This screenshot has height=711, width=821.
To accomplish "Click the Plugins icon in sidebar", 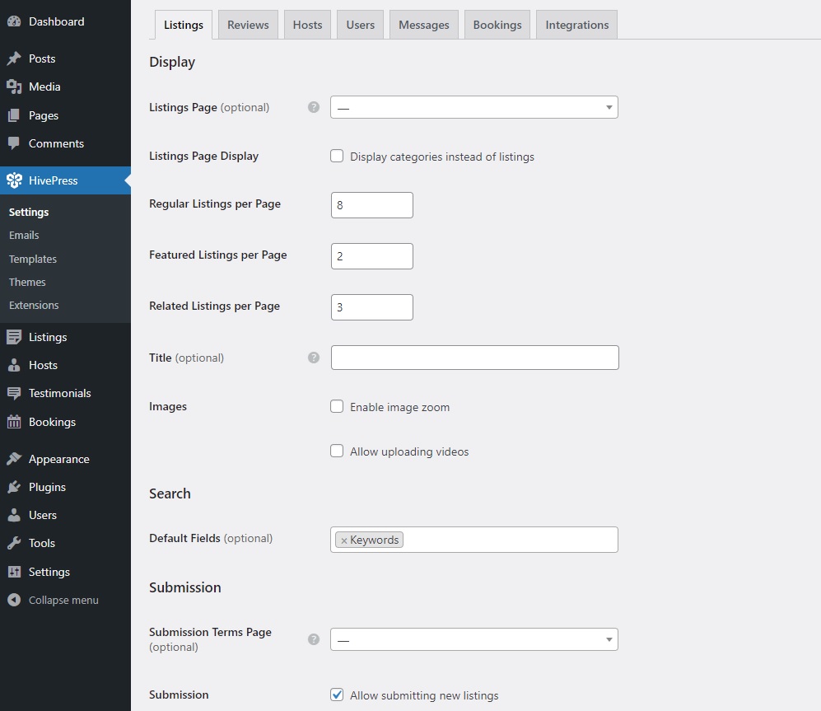I will 16,487.
